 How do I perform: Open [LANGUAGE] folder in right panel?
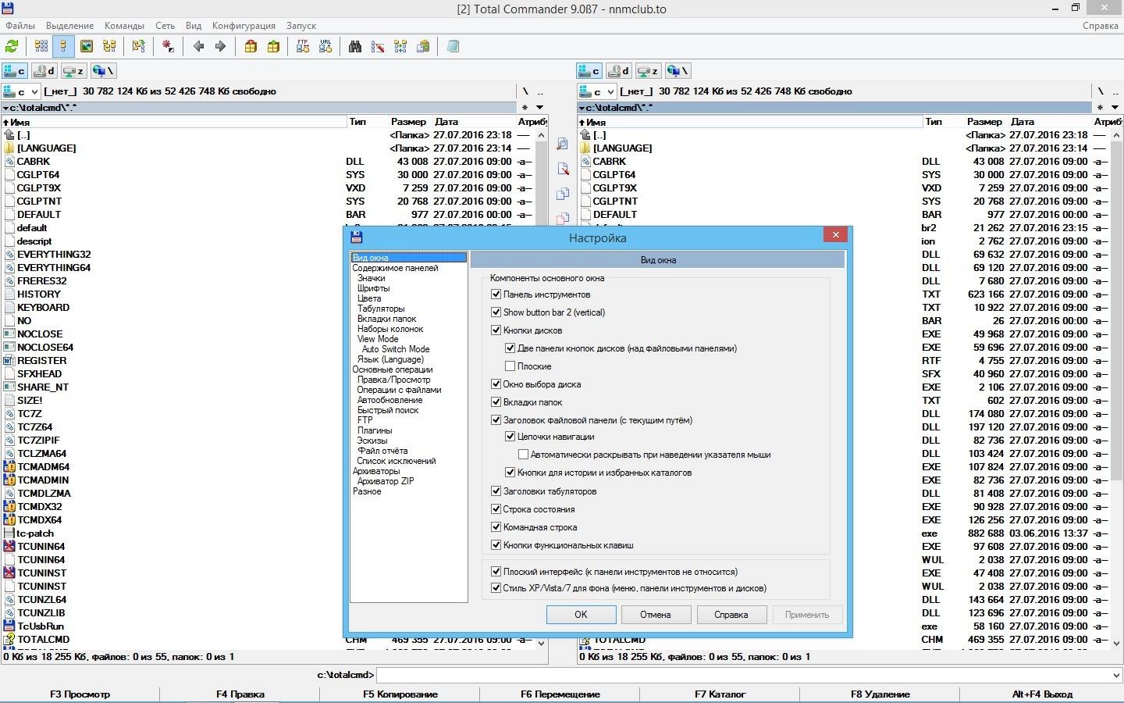coord(622,148)
